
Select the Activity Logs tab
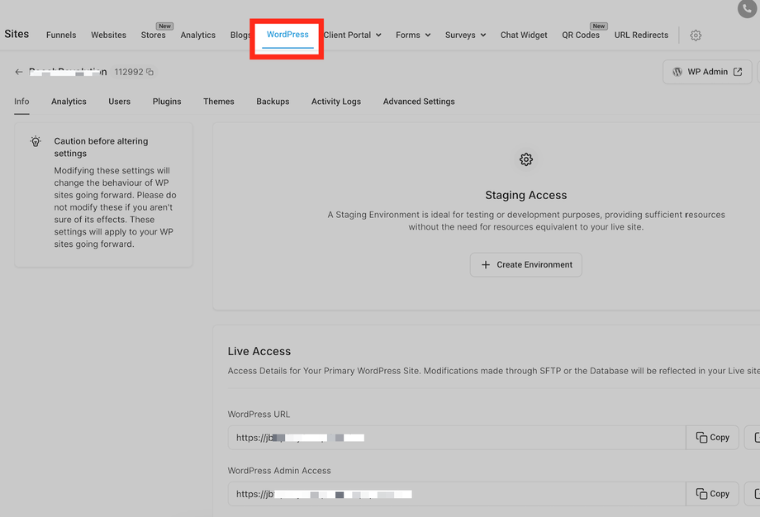click(336, 102)
